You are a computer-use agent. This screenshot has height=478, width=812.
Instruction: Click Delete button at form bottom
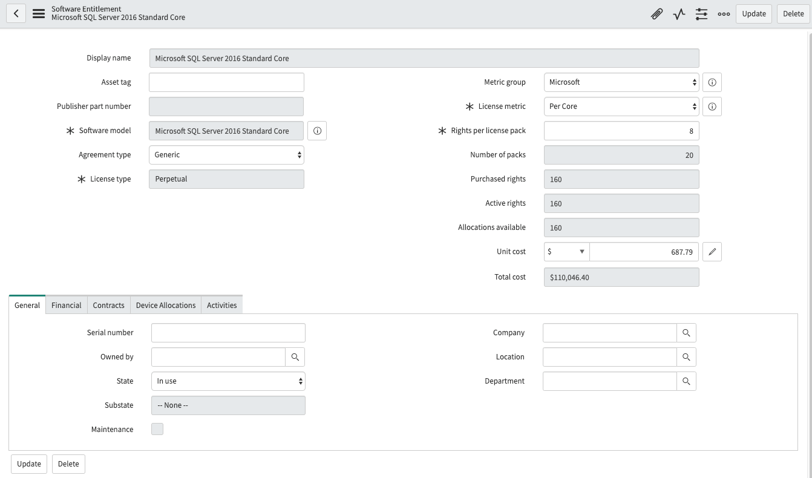coord(68,463)
